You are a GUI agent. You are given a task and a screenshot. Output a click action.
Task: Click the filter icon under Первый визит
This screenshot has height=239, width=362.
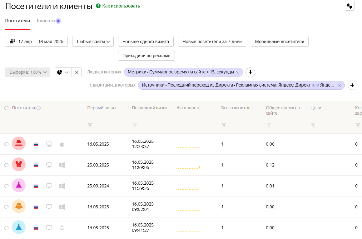90,125
